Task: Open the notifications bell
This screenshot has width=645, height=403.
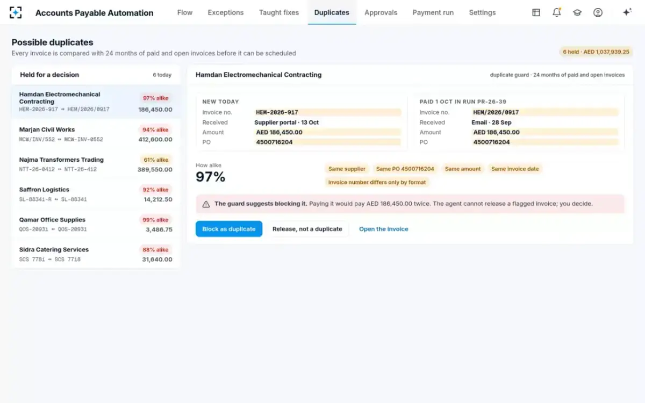Action: pyautogui.click(x=557, y=12)
